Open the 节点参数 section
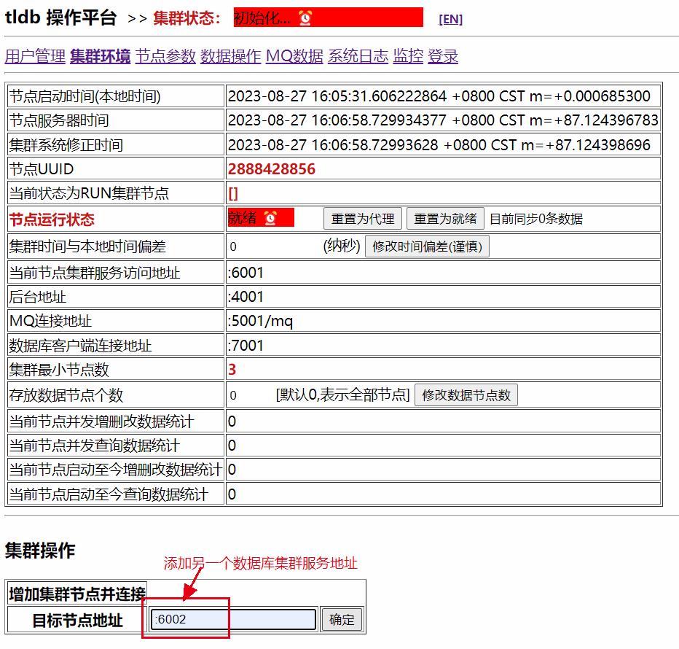 click(165, 57)
